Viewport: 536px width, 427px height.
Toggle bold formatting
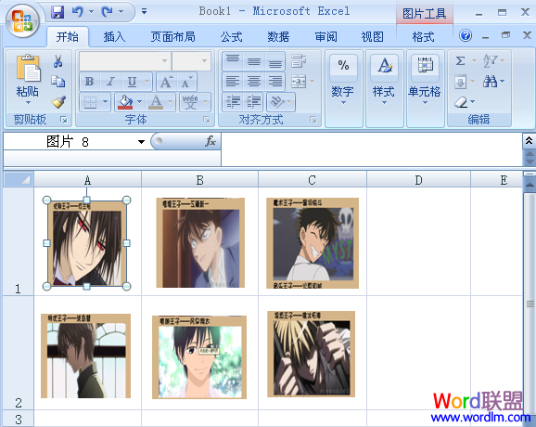point(90,82)
